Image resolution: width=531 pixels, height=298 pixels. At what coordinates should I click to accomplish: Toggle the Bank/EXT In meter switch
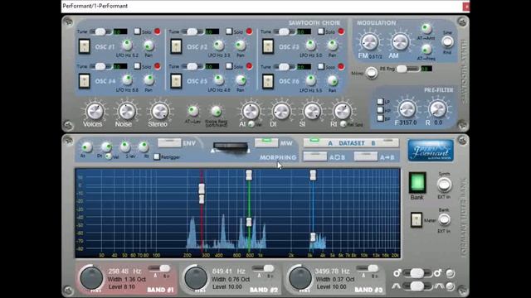pos(444,220)
